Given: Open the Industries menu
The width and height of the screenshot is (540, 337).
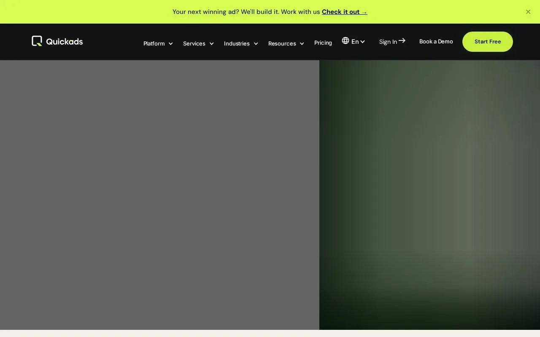Looking at the screenshot, I should [241, 43].
